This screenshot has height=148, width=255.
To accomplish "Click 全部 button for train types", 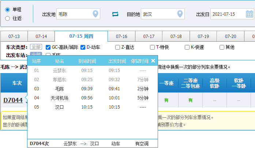I will [36, 47].
